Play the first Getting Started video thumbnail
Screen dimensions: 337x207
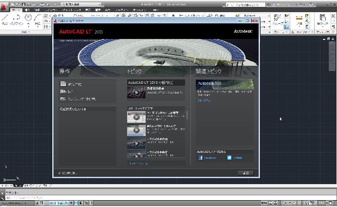tap(136, 117)
